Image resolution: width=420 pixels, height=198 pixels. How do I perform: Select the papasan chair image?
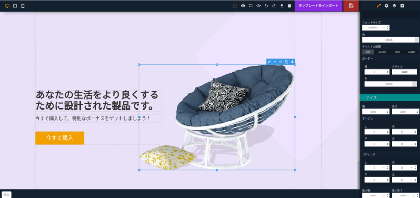[217, 117]
